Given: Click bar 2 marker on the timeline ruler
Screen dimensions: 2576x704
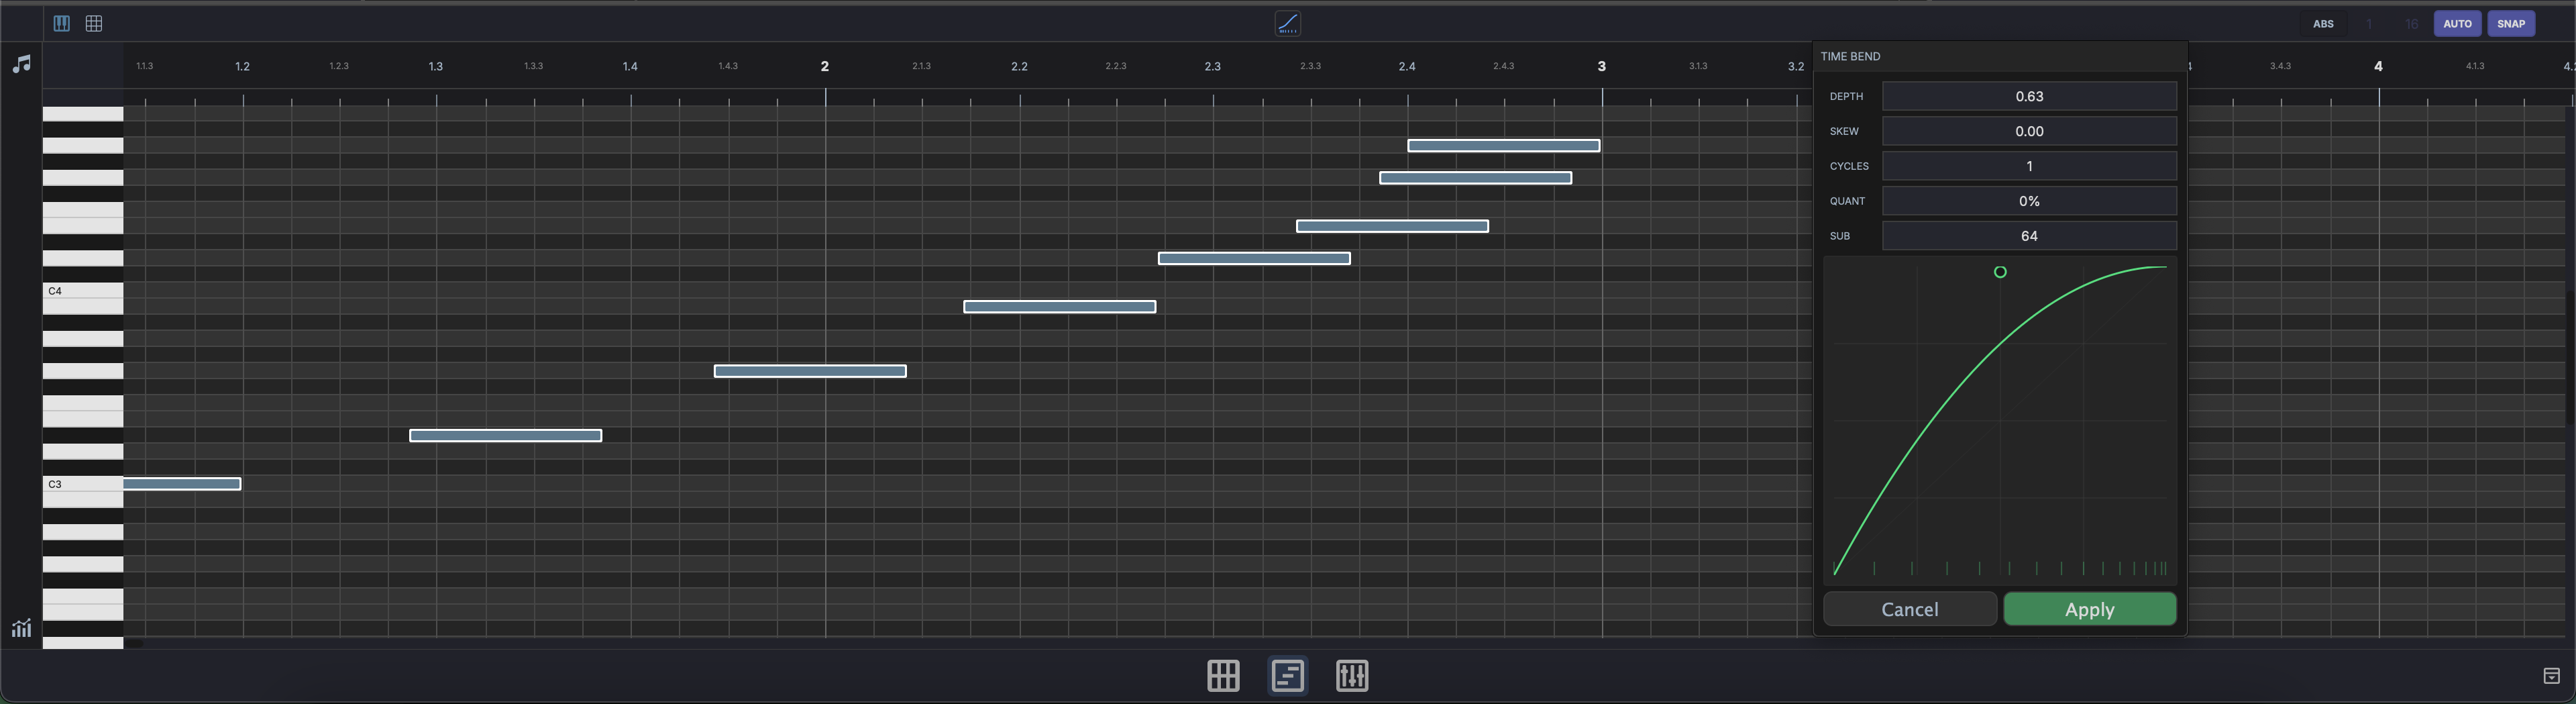Looking at the screenshot, I should [x=824, y=66].
